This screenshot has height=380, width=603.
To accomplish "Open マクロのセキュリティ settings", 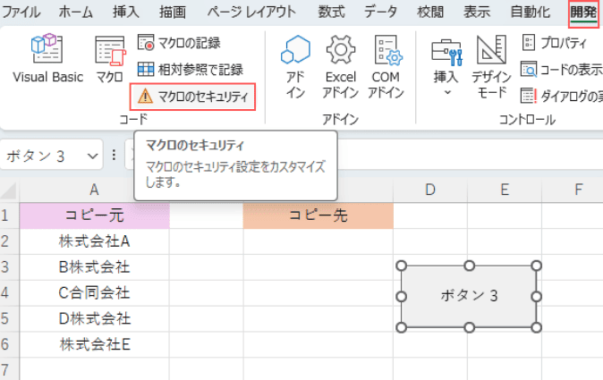I will pos(192,97).
